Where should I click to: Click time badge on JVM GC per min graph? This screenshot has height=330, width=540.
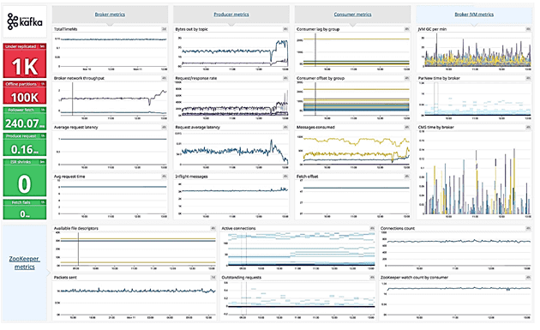click(528, 29)
